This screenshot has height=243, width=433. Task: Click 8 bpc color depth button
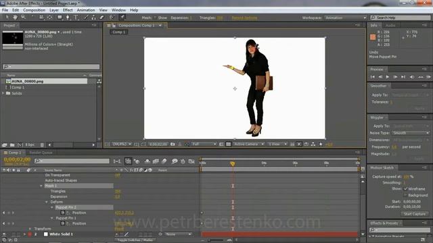pos(30,144)
